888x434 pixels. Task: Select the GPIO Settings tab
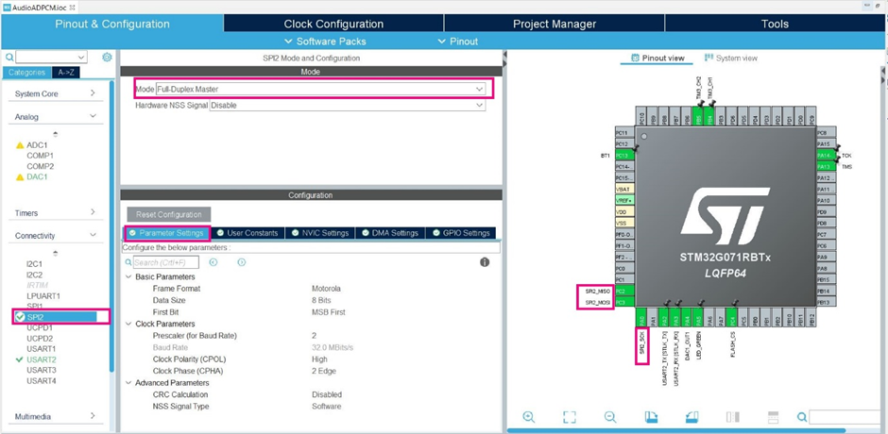(x=461, y=233)
